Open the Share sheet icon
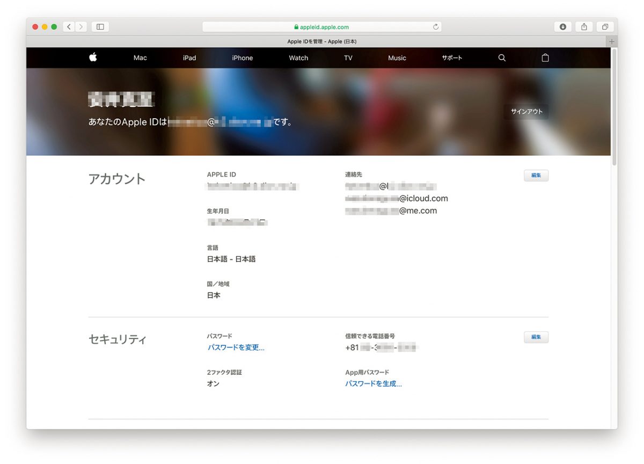The width and height of the screenshot is (644, 464). [584, 27]
